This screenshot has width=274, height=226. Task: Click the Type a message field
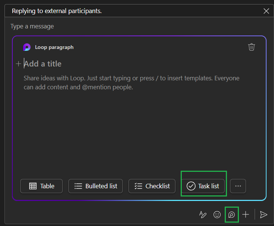(32, 27)
